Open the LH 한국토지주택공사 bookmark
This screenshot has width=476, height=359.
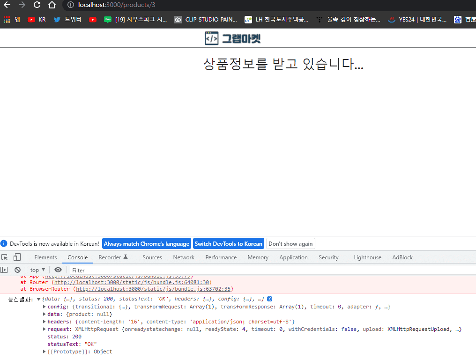tap(276, 20)
